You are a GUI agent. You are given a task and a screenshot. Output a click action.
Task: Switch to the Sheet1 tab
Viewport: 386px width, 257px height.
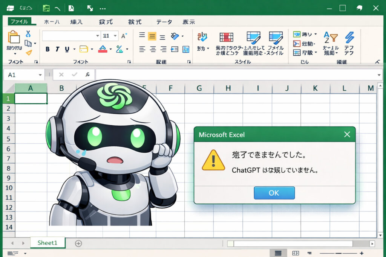point(47,243)
